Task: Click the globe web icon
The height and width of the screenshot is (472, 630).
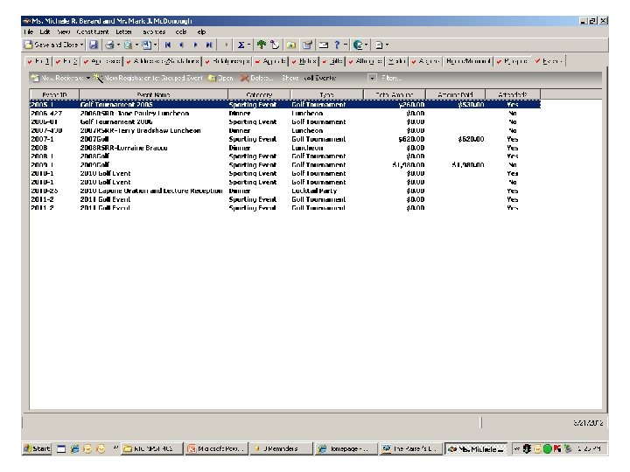Action: point(358,45)
